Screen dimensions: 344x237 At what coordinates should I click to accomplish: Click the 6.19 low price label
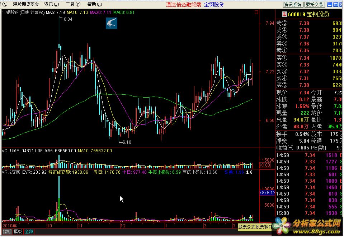tap(127, 142)
